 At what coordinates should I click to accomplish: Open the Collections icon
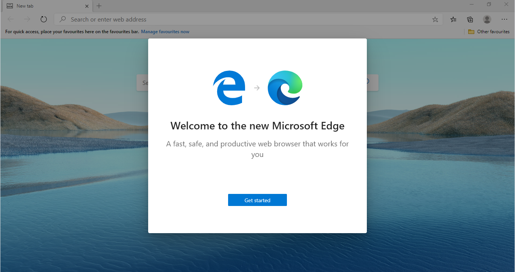pos(470,20)
